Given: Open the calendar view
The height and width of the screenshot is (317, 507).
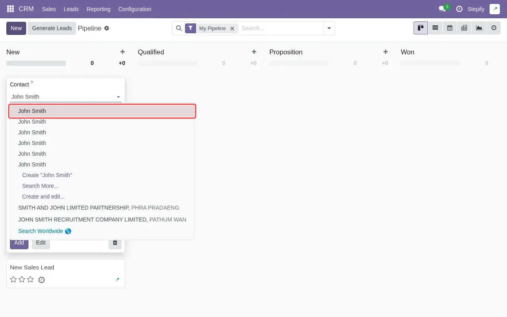Looking at the screenshot, I should point(450,28).
